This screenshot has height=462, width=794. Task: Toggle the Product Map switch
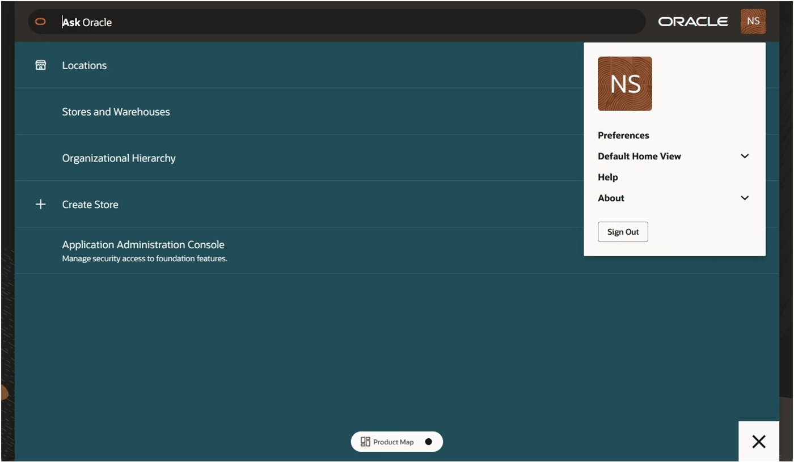tap(428, 442)
